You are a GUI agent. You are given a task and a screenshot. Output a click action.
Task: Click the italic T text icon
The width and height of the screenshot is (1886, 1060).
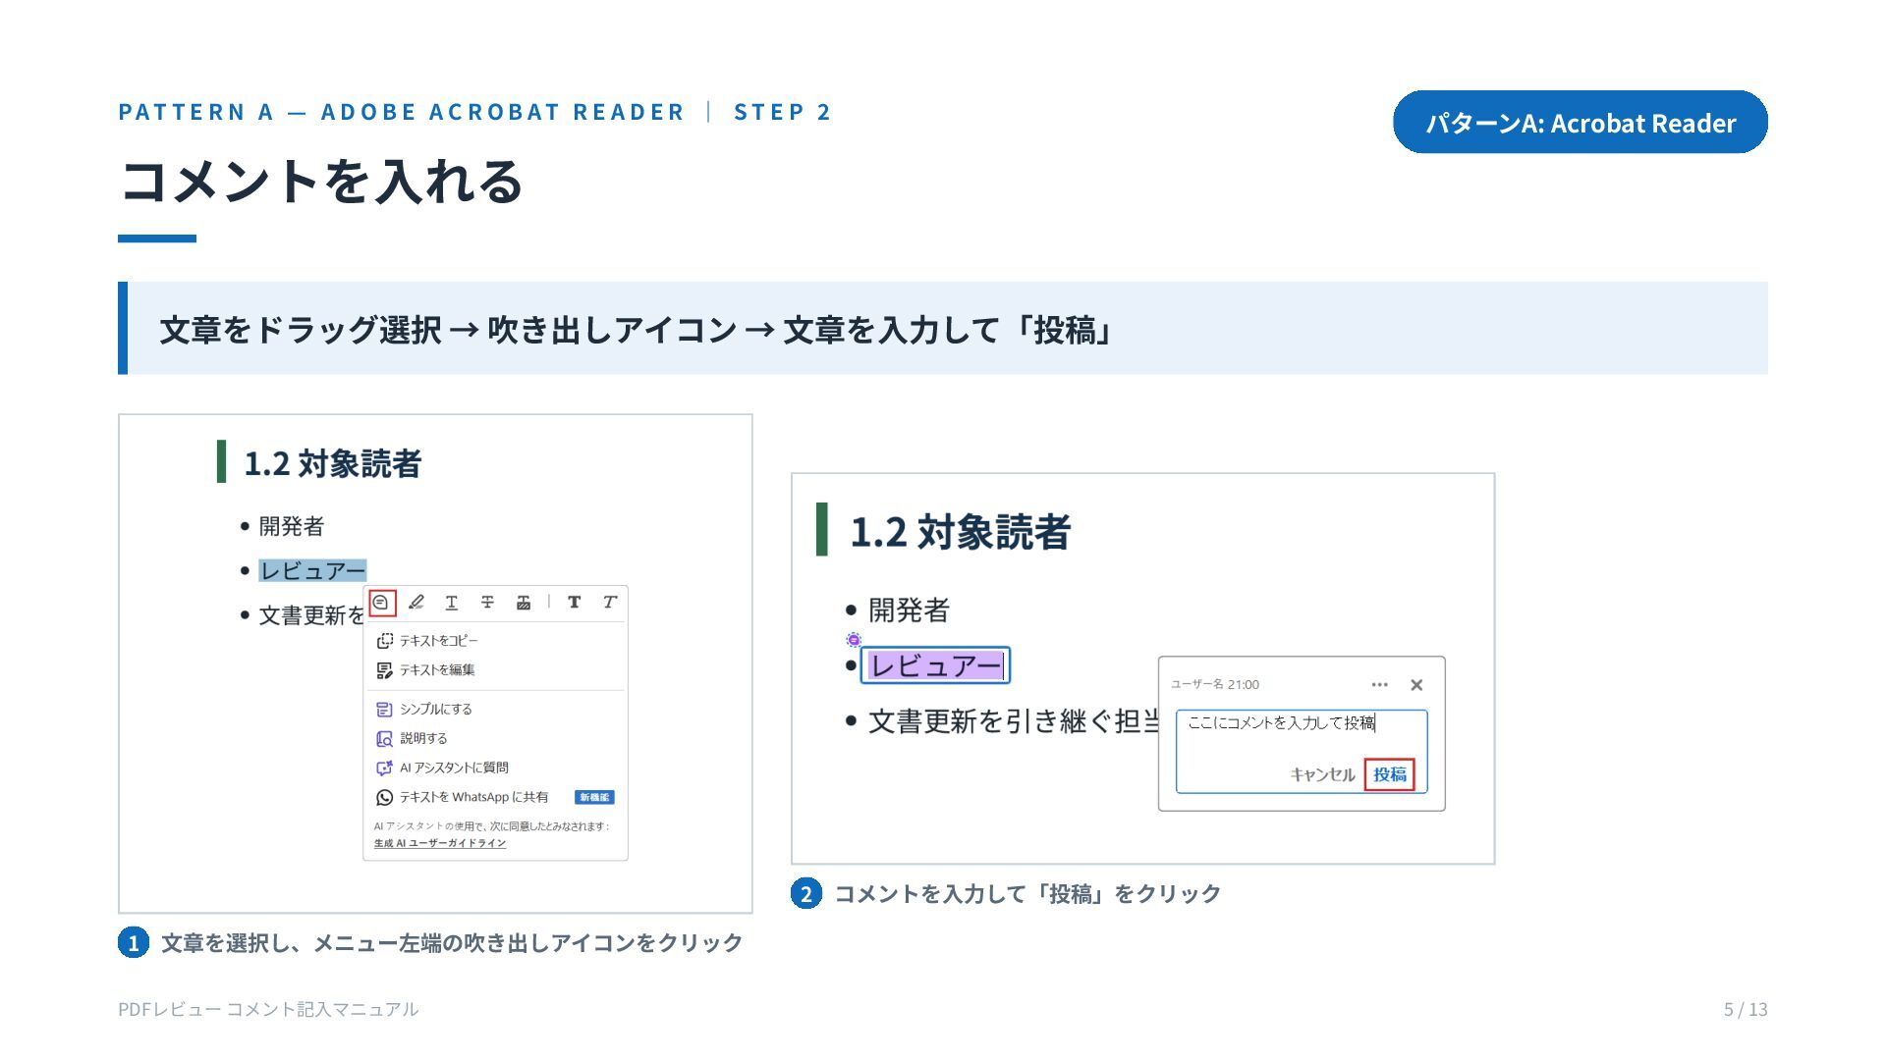coord(610,603)
